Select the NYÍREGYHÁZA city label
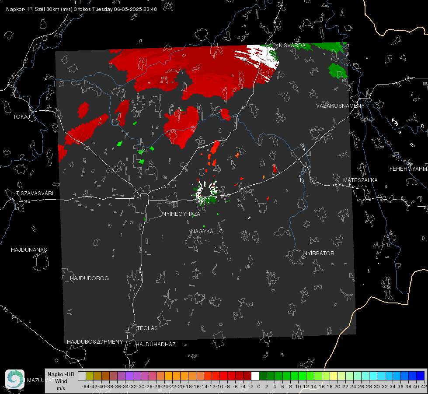The width and height of the screenshot is (428, 394). point(181,214)
